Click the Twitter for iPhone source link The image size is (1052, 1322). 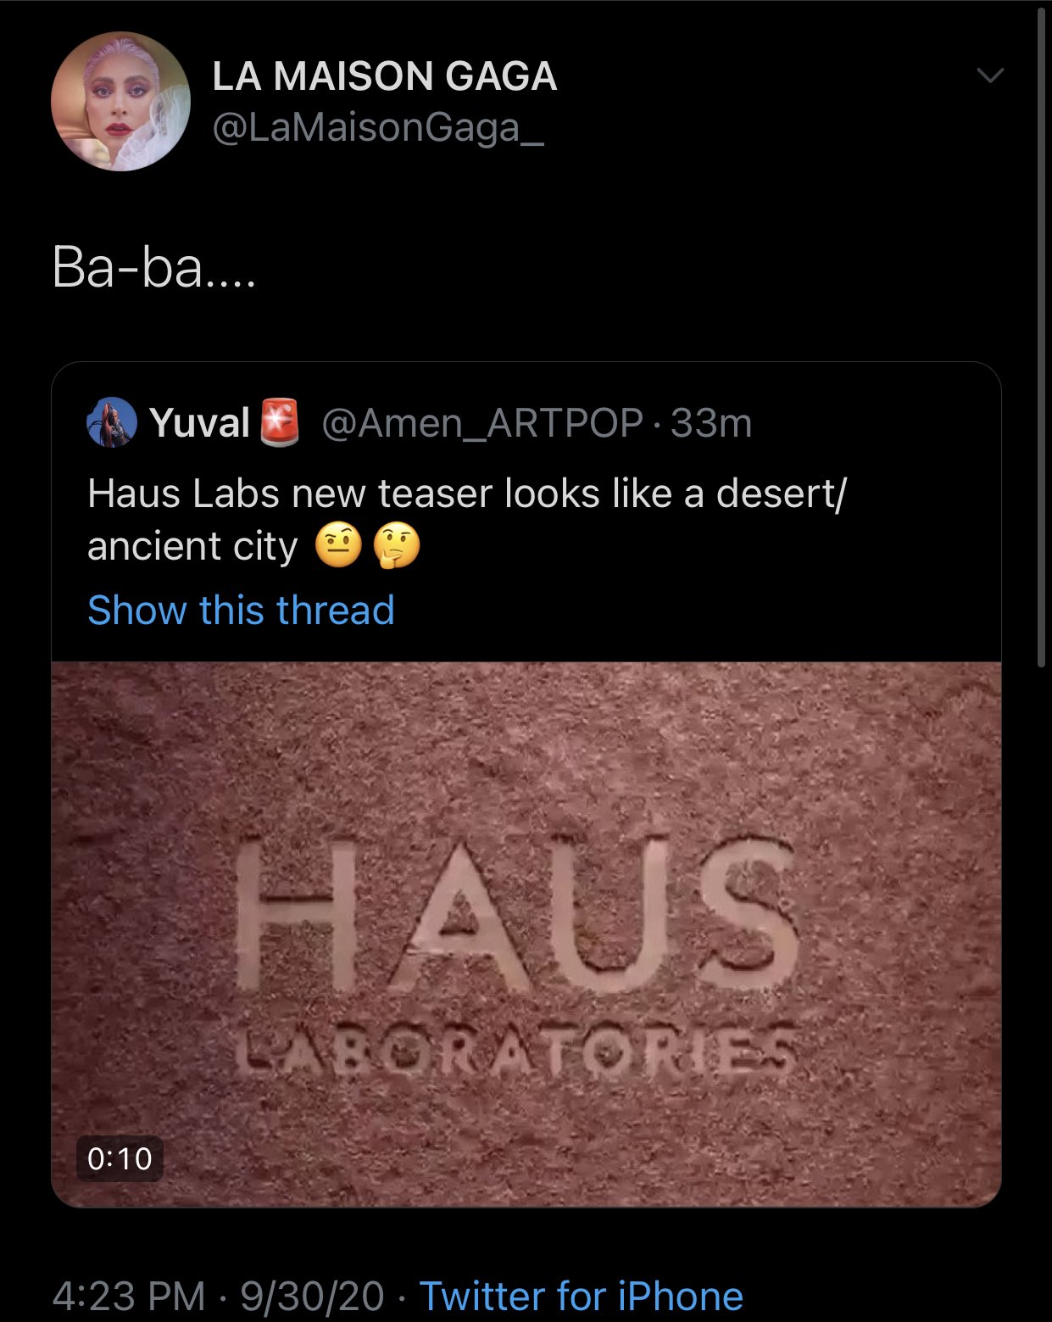pos(581,1296)
